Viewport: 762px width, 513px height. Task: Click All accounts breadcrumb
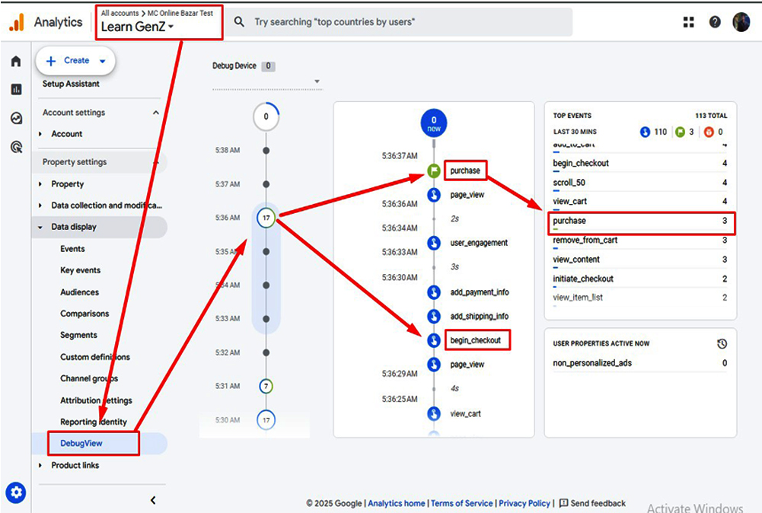click(120, 13)
